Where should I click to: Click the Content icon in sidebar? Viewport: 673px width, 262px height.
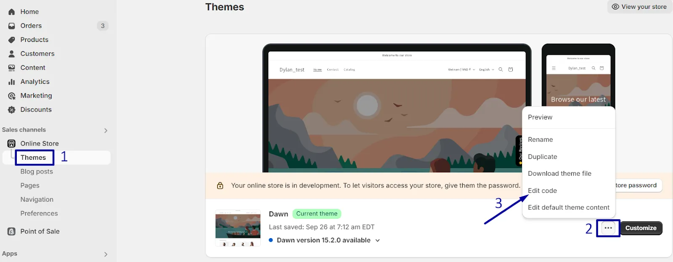[12, 68]
